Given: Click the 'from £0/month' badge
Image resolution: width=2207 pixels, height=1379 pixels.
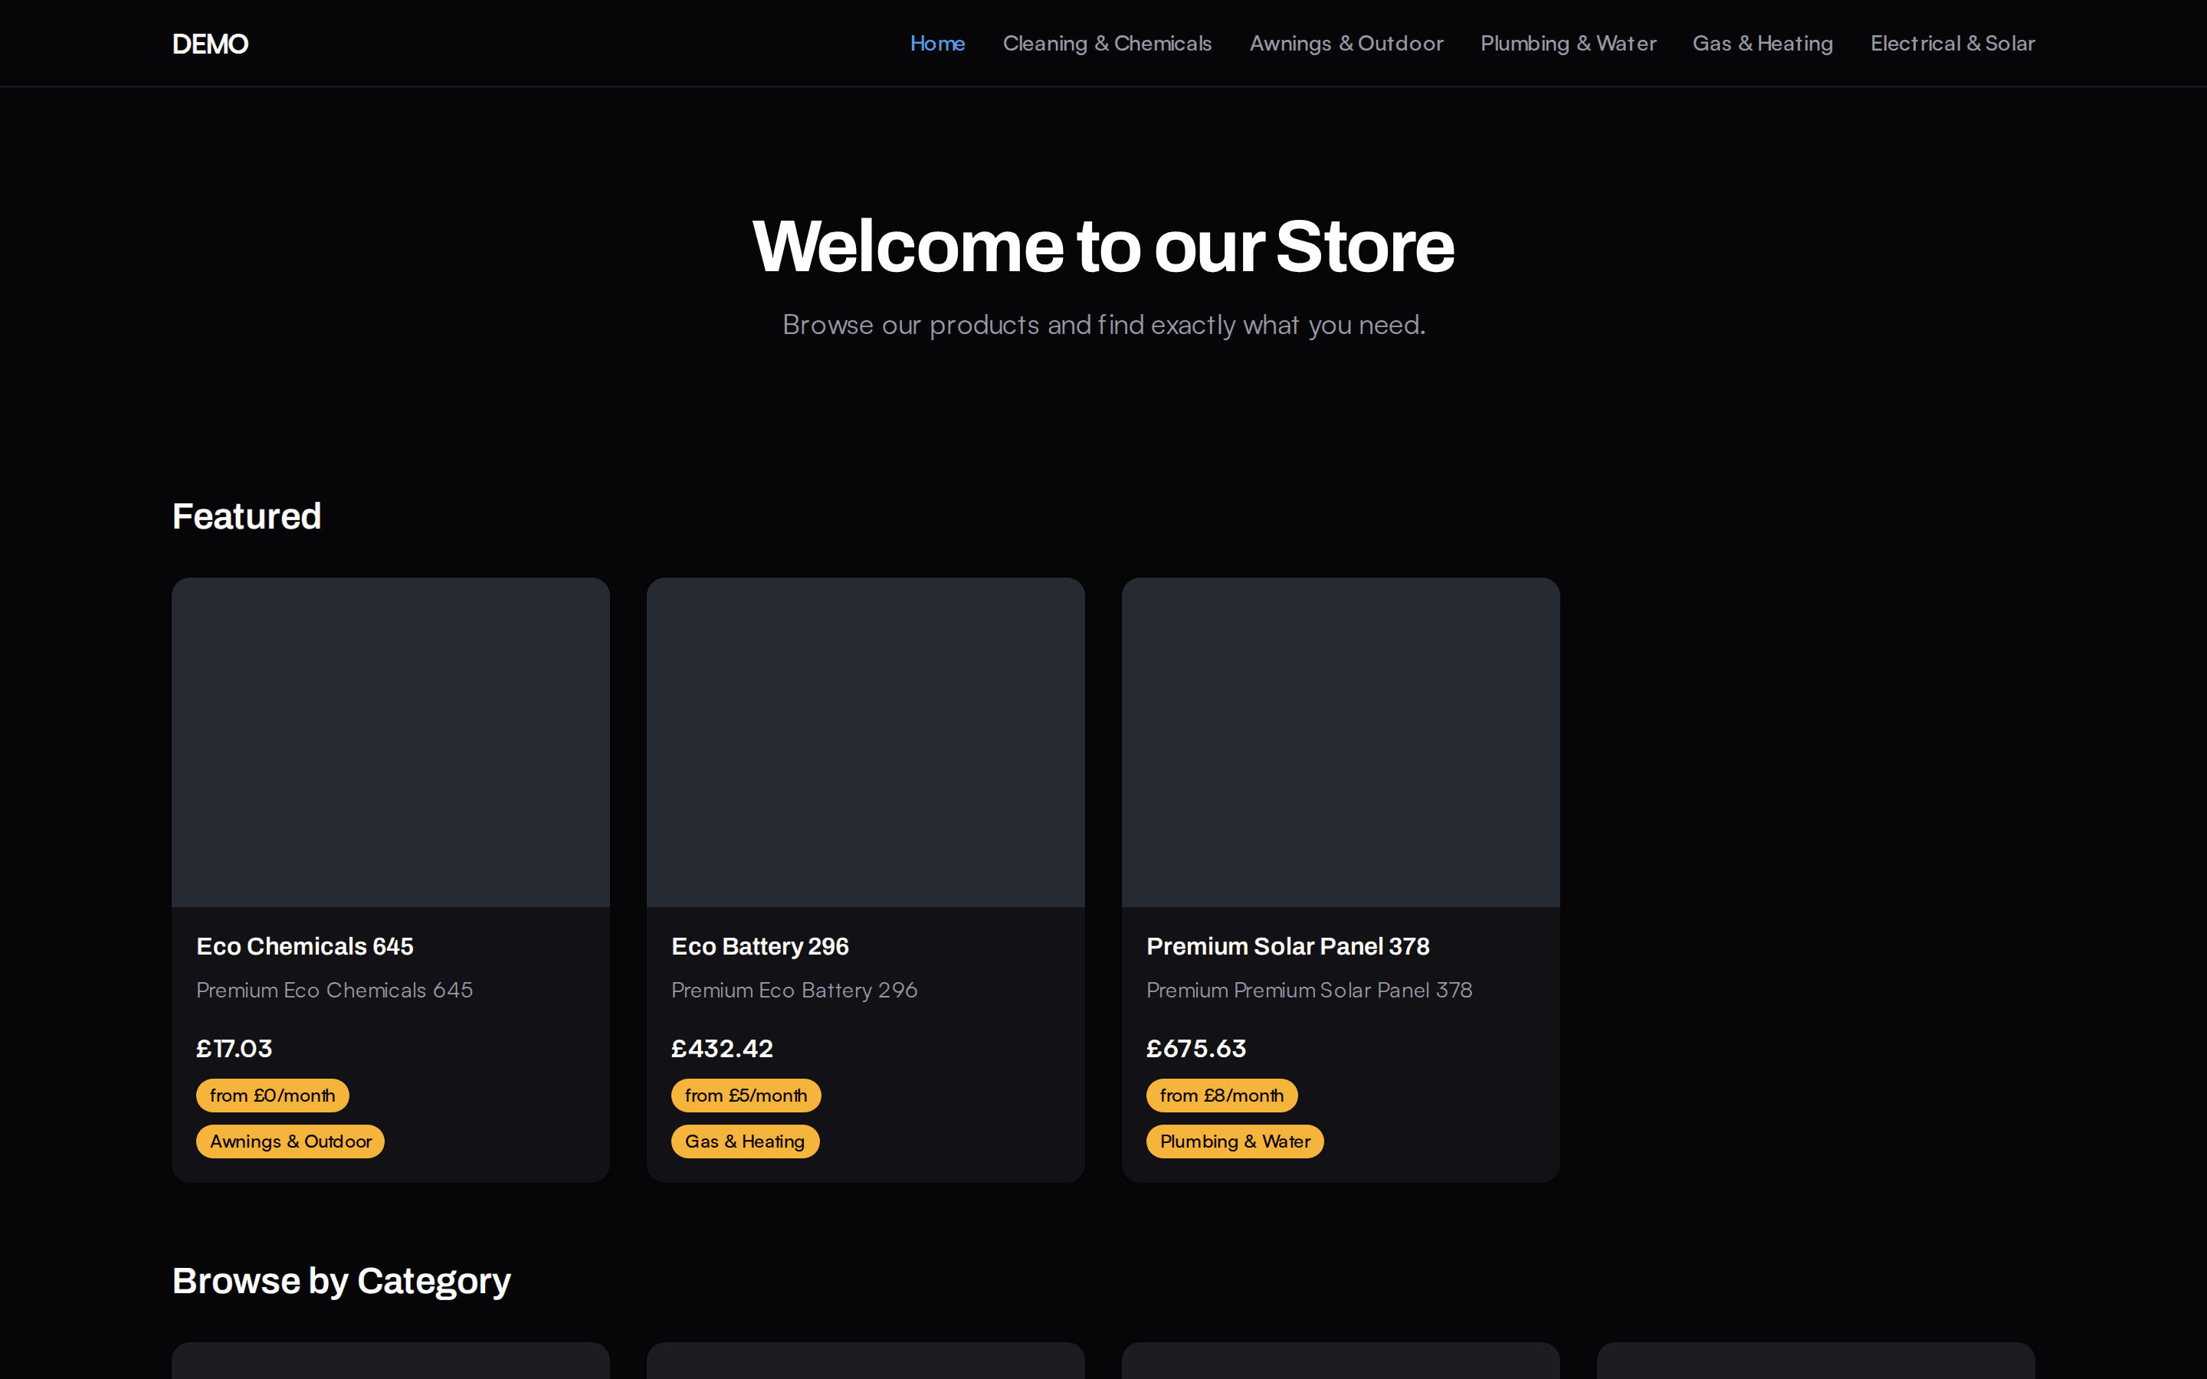Looking at the screenshot, I should coord(273,1096).
